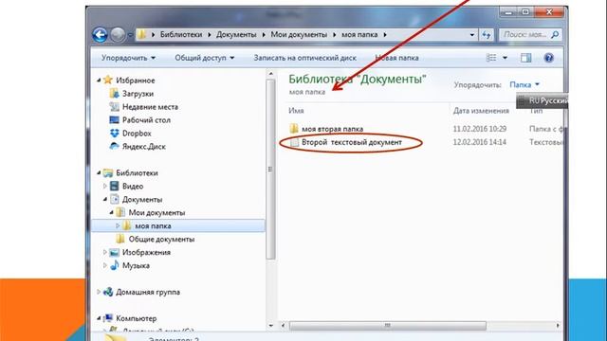Sort by the Дата изменения column header
The image size is (607, 341).
click(x=481, y=111)
